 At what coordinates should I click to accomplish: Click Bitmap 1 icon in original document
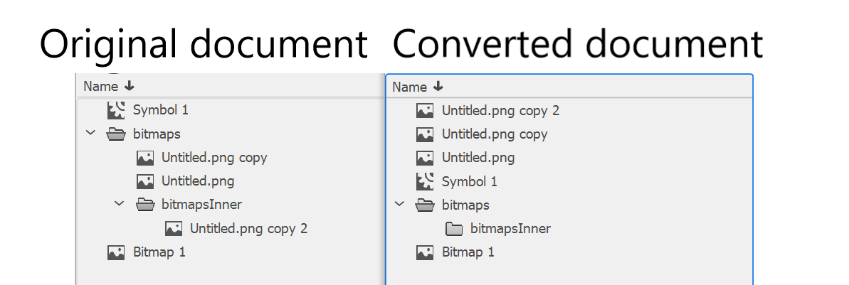[116, 252]
